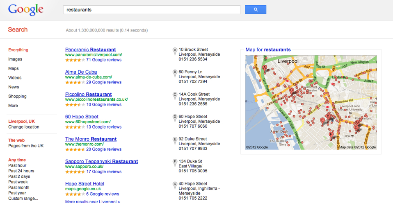Screen dimensions: 393x203
Task: Filter results to Past hour
Action: (17, 165)
